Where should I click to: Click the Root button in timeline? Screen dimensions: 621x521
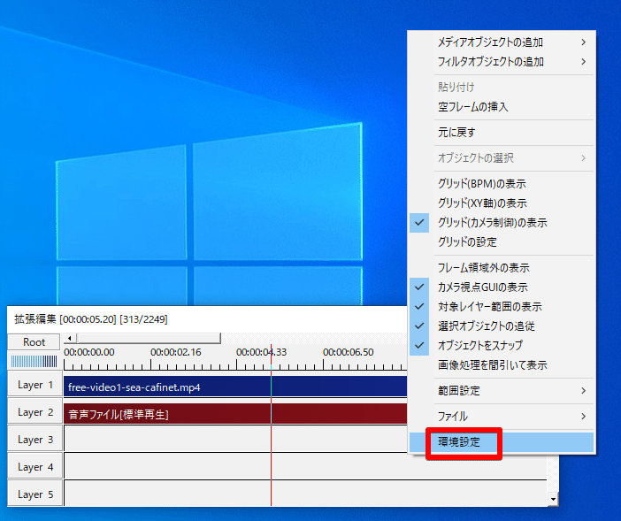coord(34,341)
